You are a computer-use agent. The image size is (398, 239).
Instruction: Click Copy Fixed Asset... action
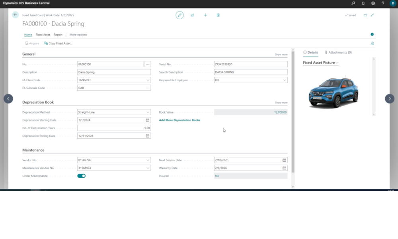click(59, 43)
